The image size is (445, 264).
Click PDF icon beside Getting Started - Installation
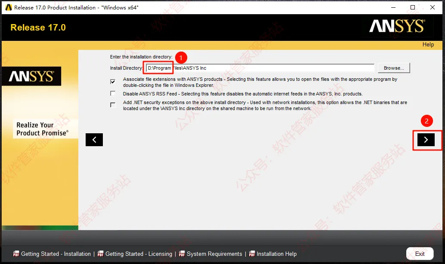pos(16,254)
